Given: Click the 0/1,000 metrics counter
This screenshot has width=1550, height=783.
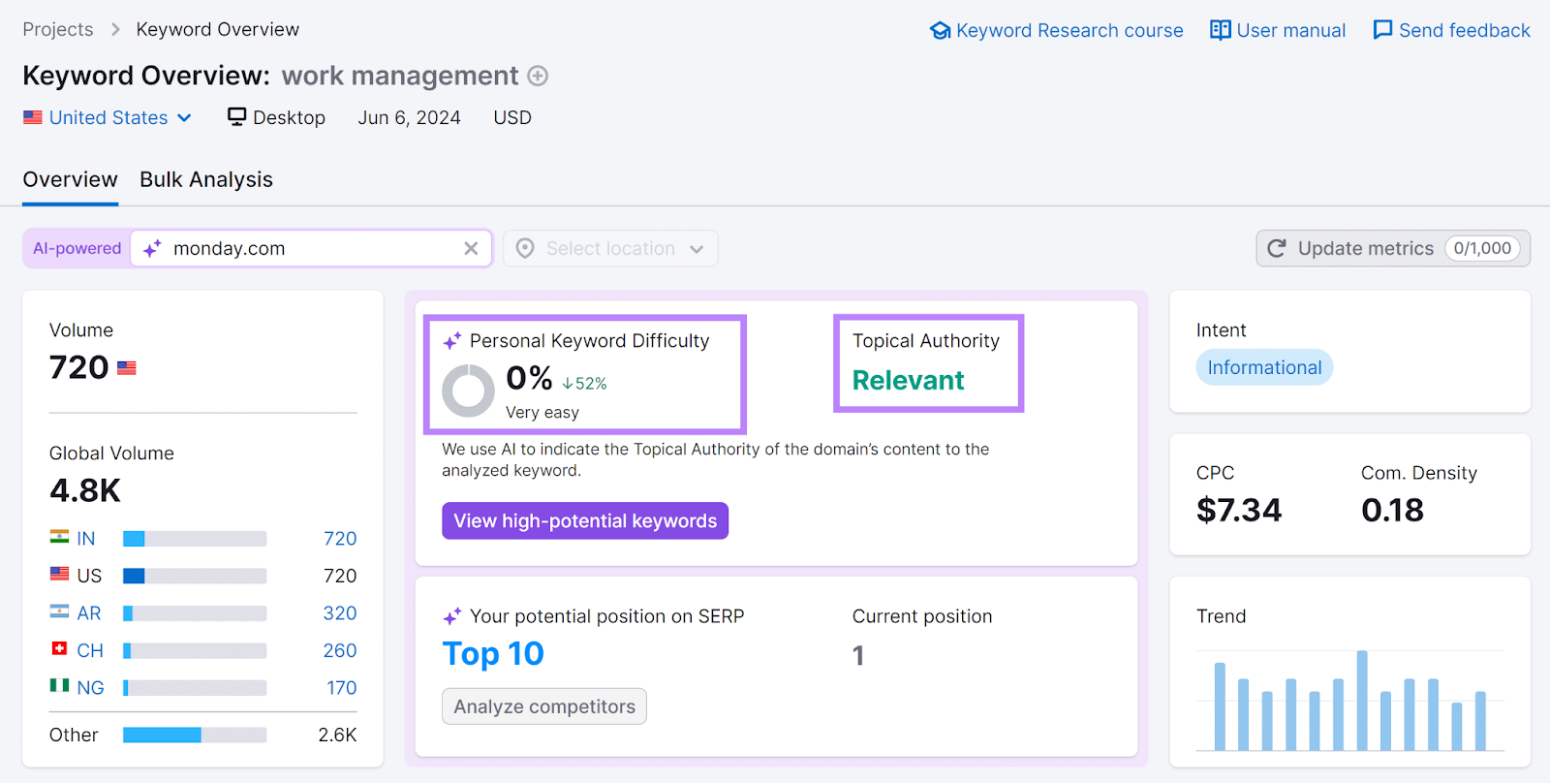Looking at the screenshot, I should 1482,248.
